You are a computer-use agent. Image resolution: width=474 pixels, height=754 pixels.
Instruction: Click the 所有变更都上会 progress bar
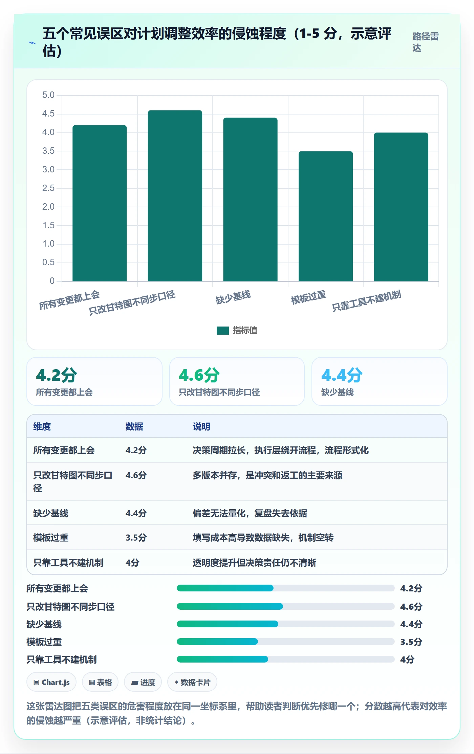tap(285, 588)
